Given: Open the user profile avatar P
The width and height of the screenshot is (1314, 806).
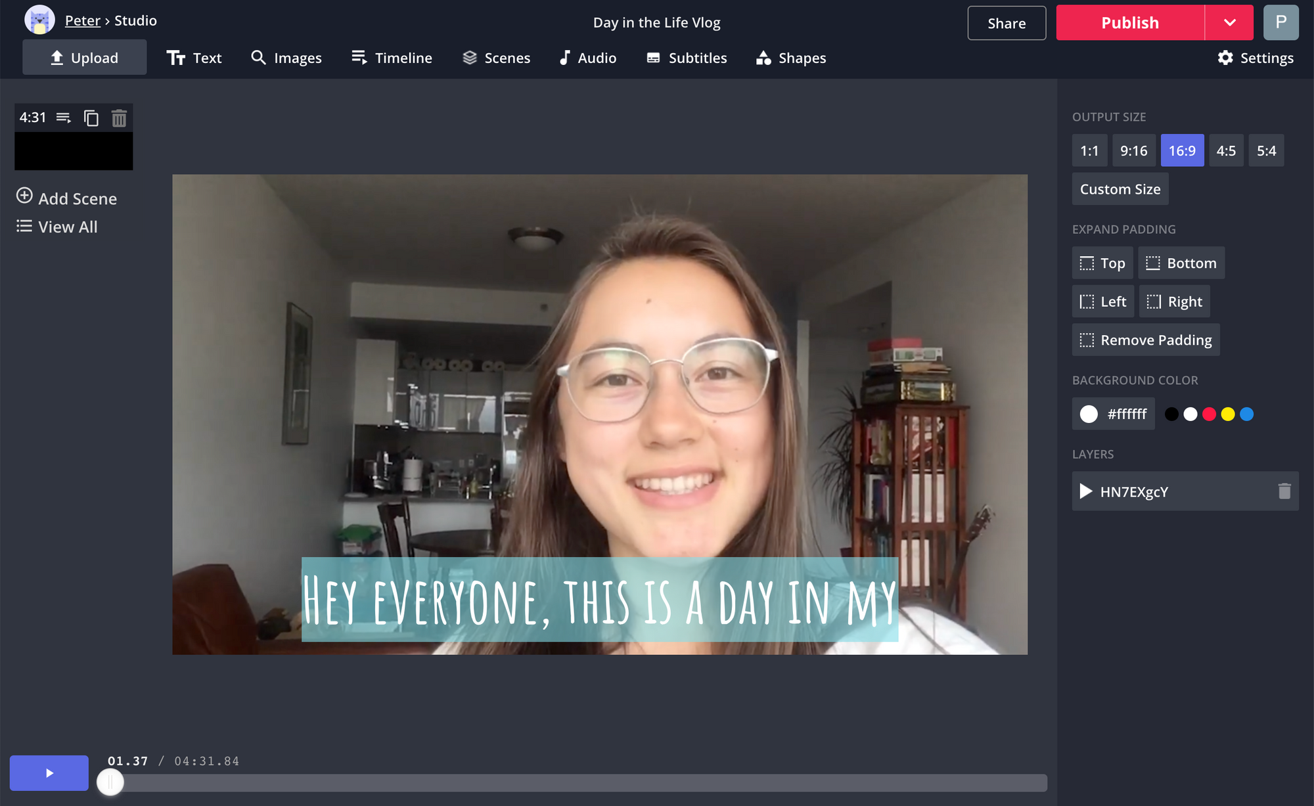Looking at the screenshot, I should 1280,22.
